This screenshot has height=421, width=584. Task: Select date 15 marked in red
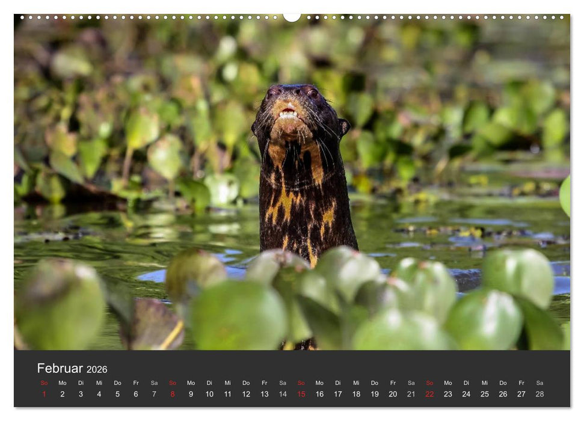click(x=301, y=394)
